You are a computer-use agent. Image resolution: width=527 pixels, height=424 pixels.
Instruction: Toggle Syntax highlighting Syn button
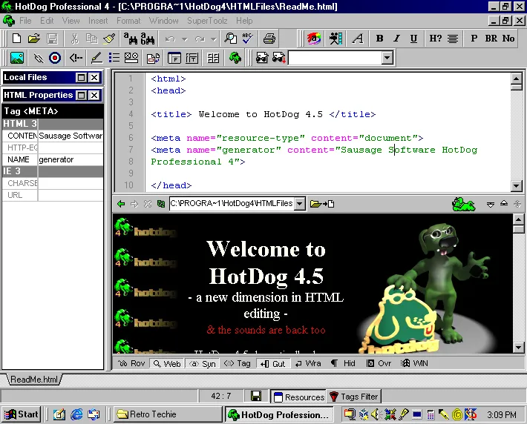(203, 363)
